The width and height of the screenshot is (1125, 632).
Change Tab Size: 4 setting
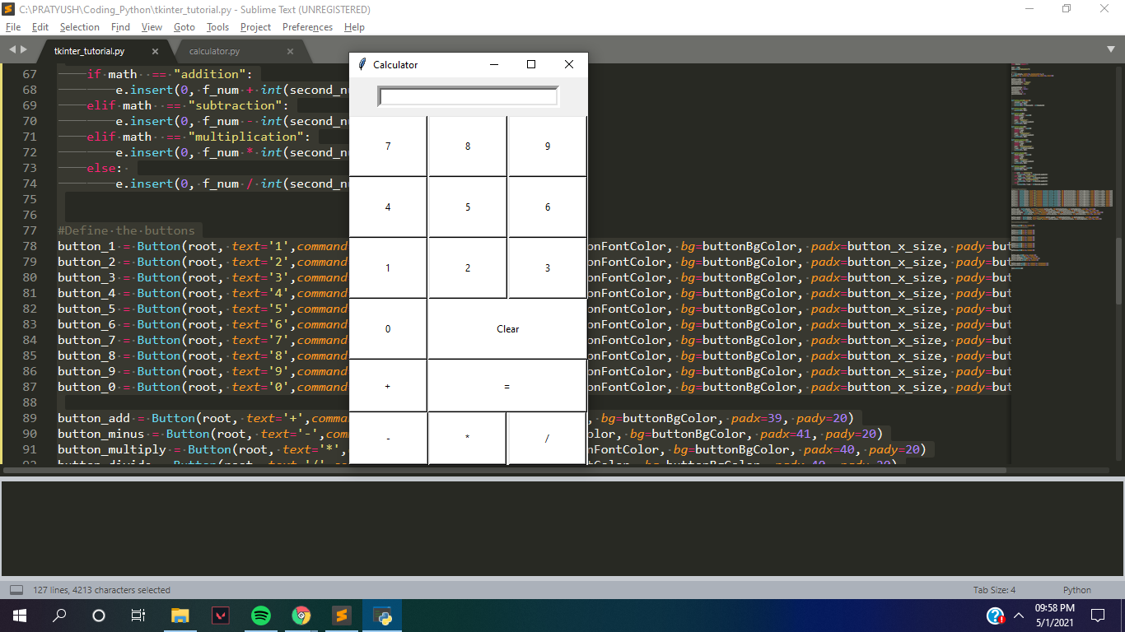(x=994, y=590)
